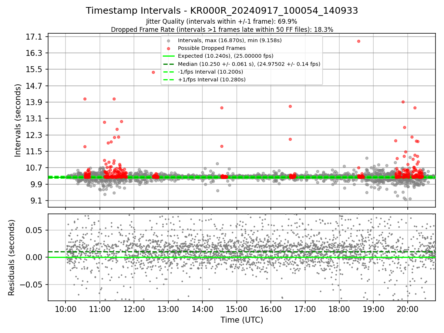
Task: Select legend entry "Expected (10.240s), (25.00000 fps)"
Action: 226,56
